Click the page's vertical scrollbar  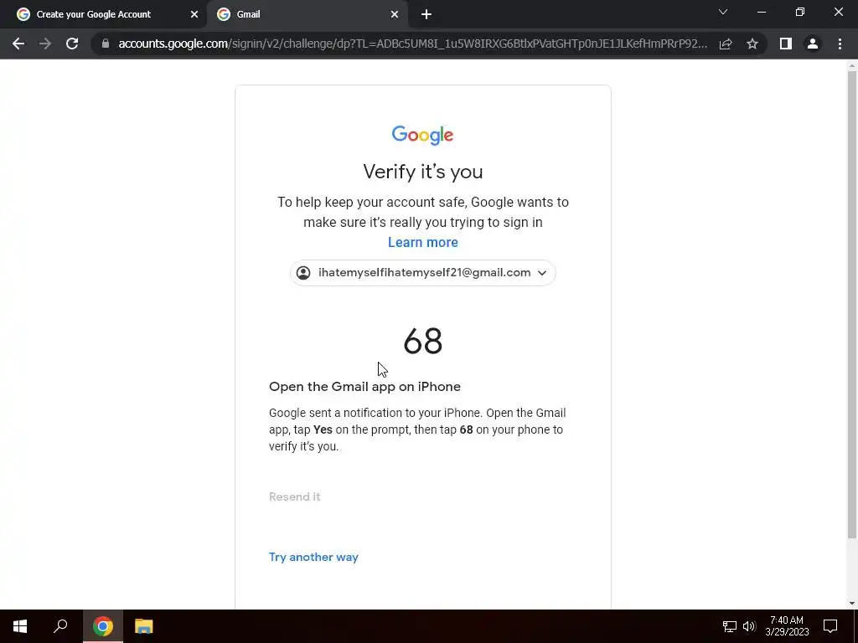852,304
